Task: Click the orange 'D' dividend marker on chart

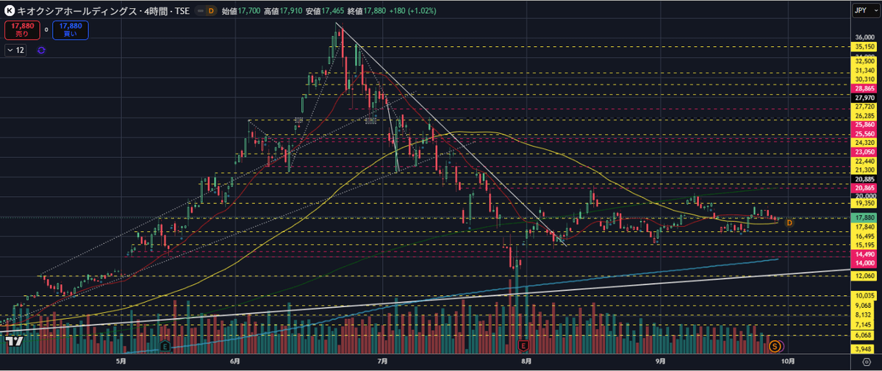Action: tap(789, 222)
